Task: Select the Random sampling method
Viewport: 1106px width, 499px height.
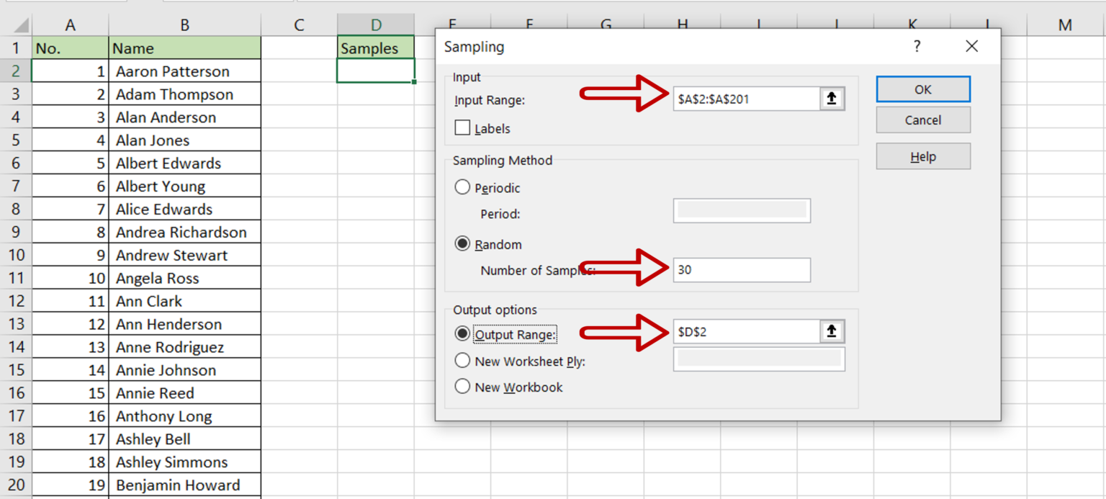Action: pyautogui.click(x=462, y=244)
